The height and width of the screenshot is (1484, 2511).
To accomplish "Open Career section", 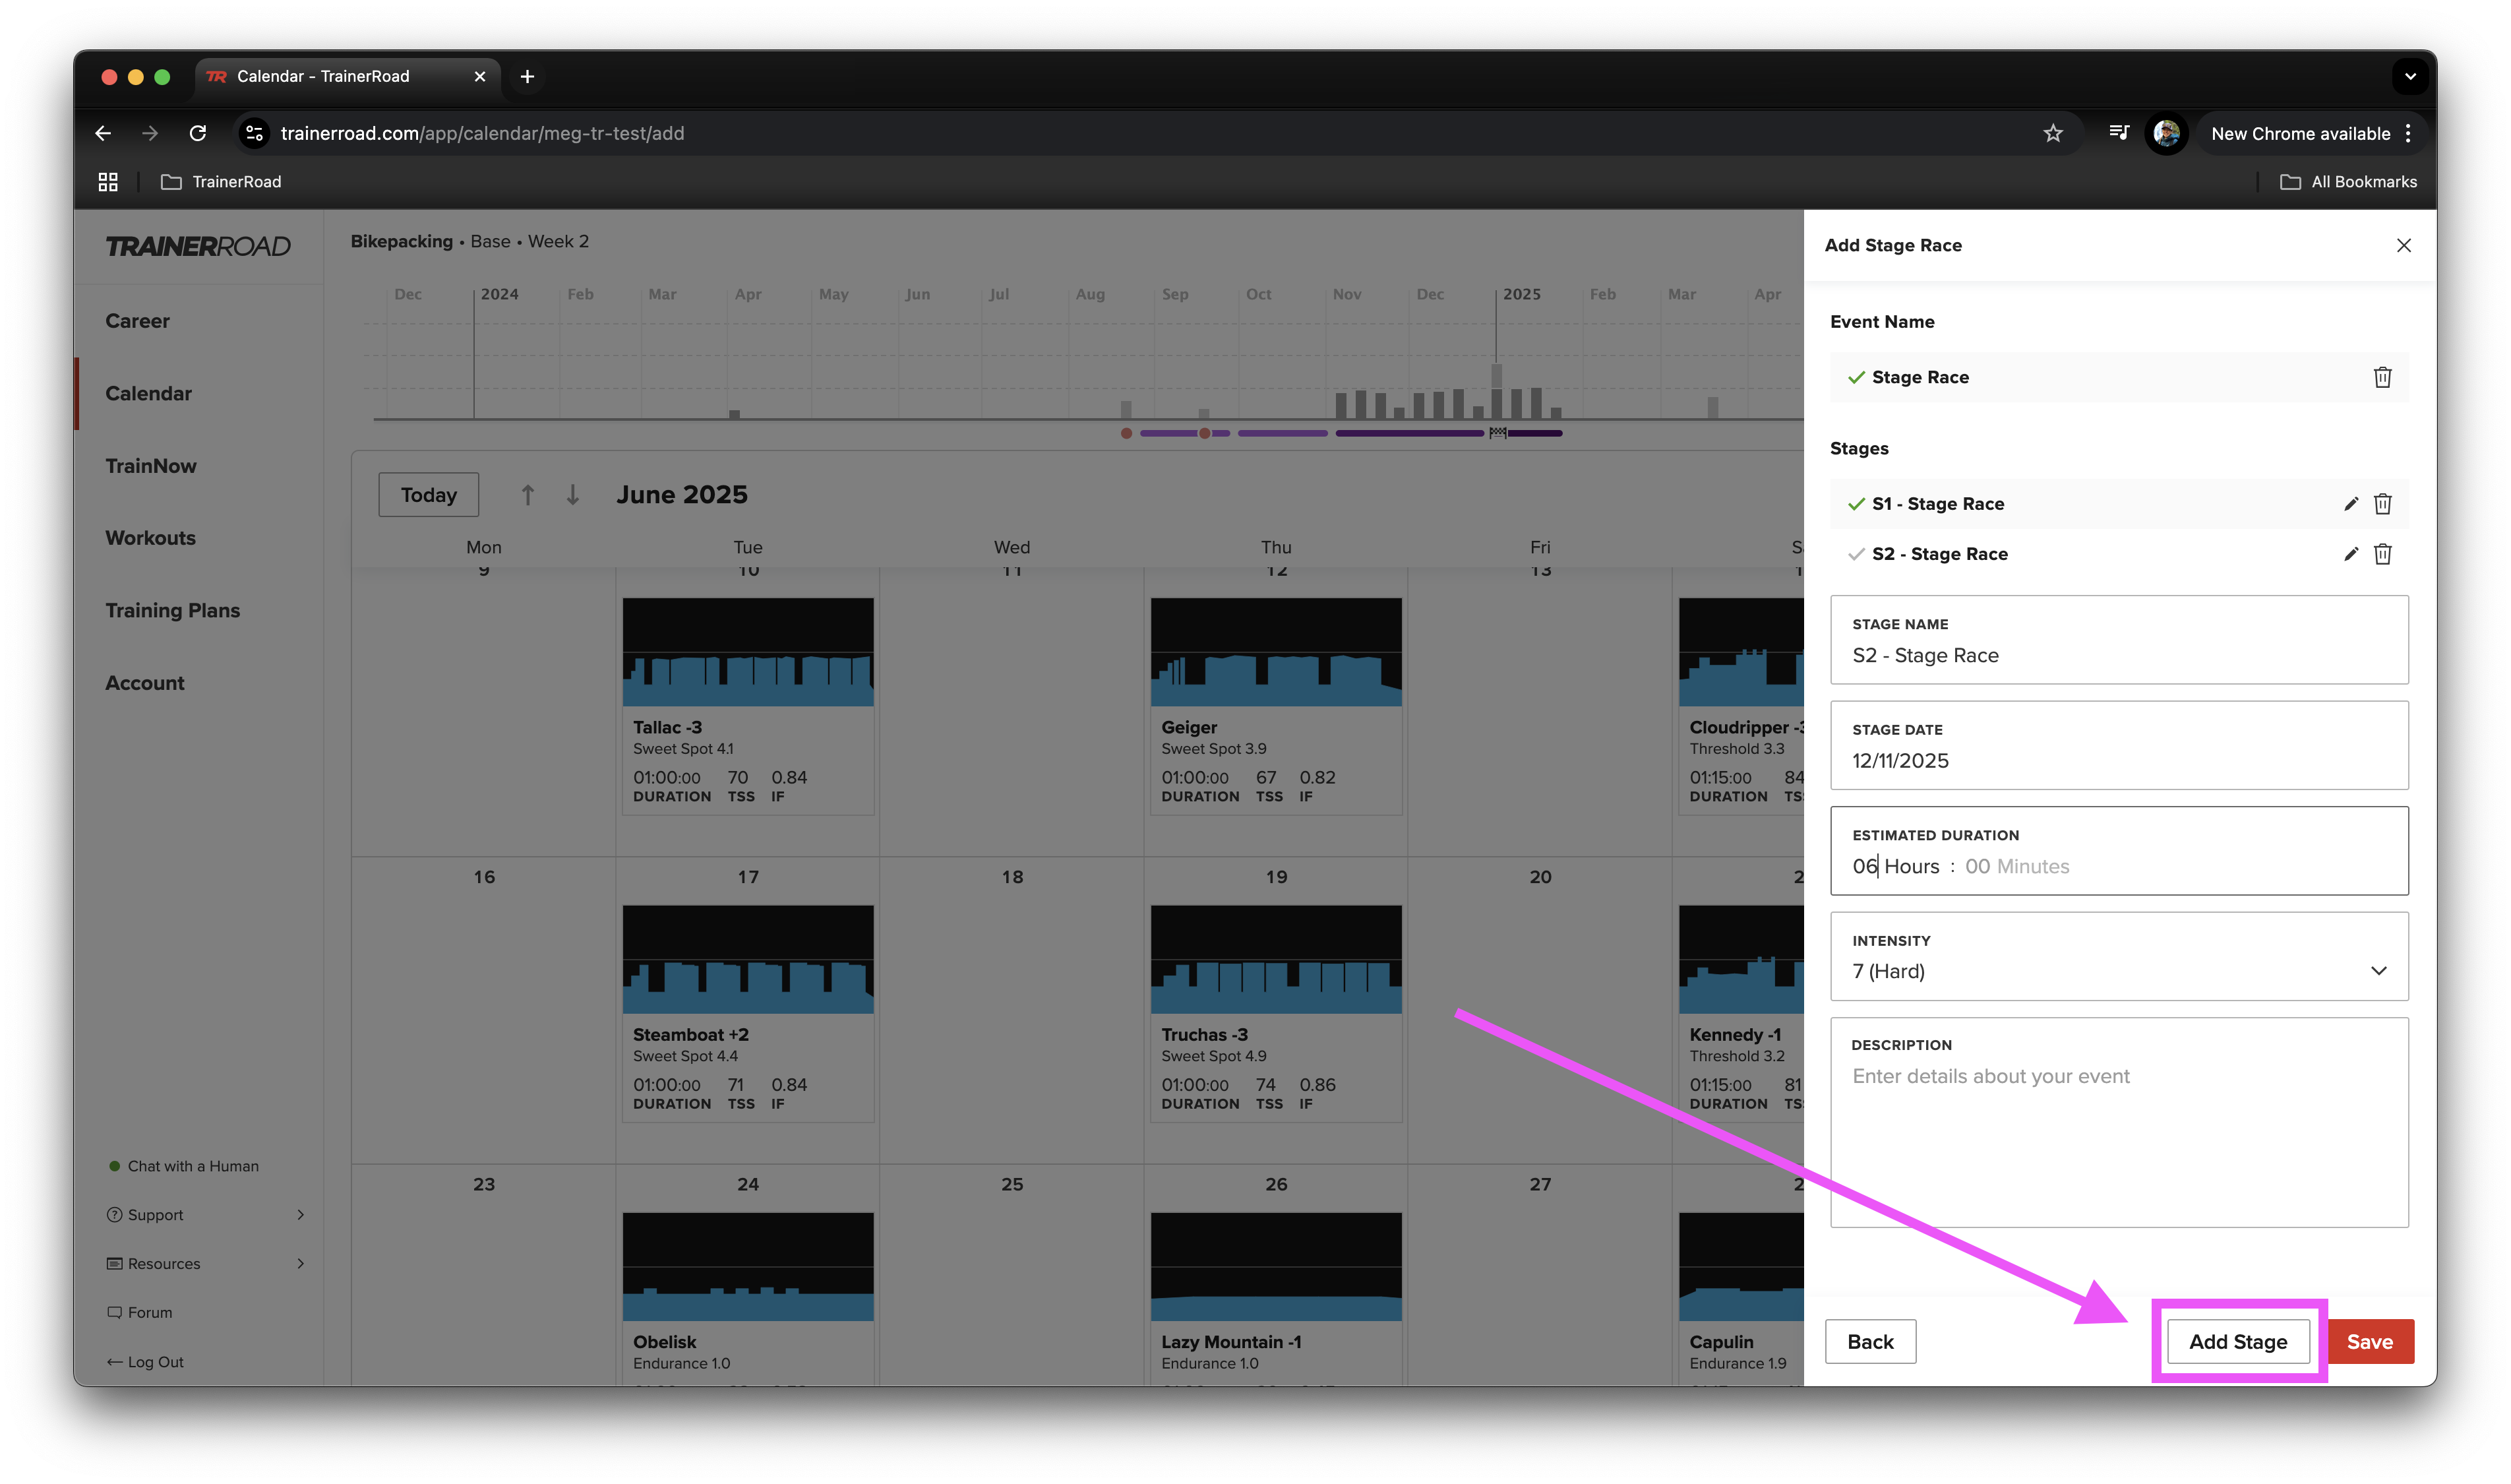I will 138,321.
